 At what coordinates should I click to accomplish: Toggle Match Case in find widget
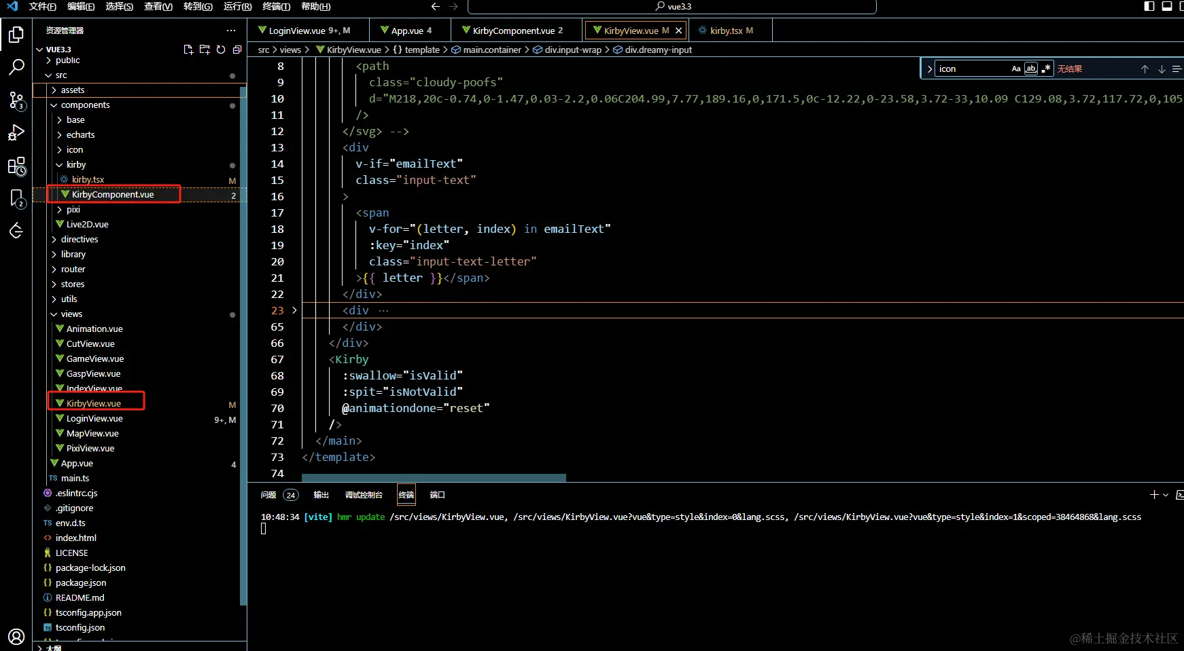click(1016, 69)
